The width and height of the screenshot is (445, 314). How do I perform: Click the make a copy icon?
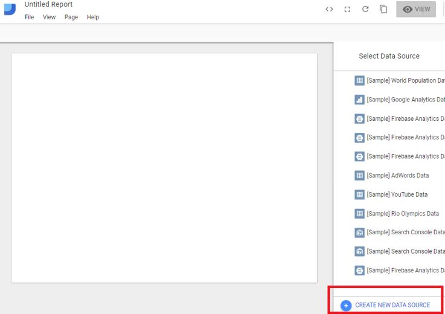tap(383, 9)
